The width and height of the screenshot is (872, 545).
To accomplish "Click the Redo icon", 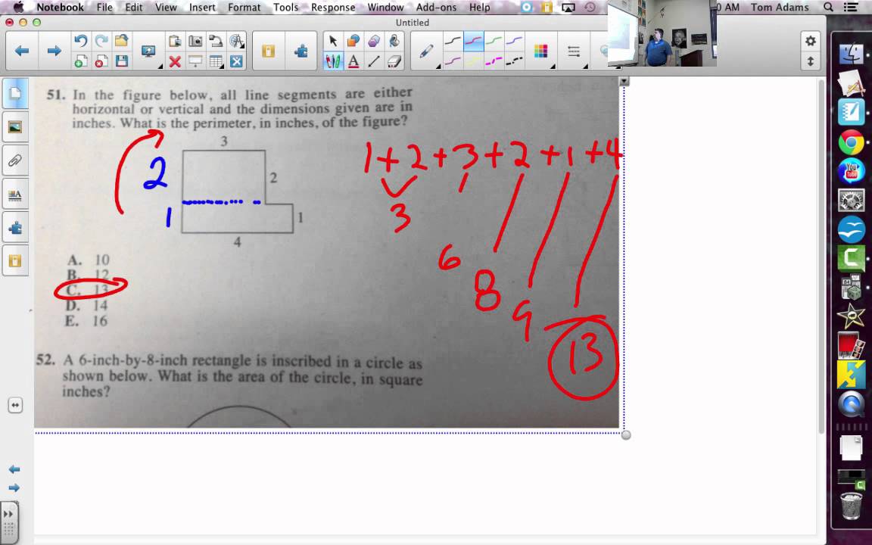I will point(101,41).
